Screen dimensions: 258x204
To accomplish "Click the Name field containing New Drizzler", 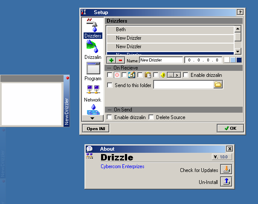I will pyautogui.click(x=161, y=60).
